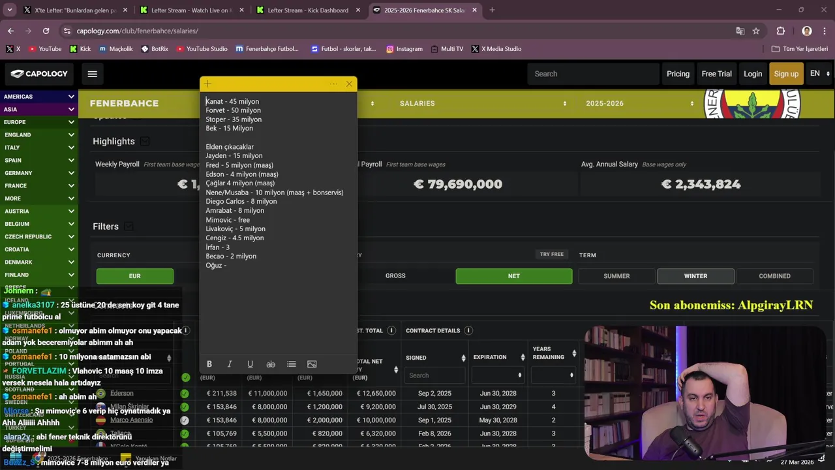Viewport: 835px width, 470px height.
Task: Toggle bullet list in sticky note
Action: (292, 364)
